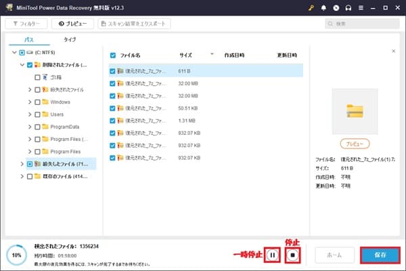The image size is (406, 271).
Task: Check the 既存のファイル checkbox
Action: click(x=30, y=177)
